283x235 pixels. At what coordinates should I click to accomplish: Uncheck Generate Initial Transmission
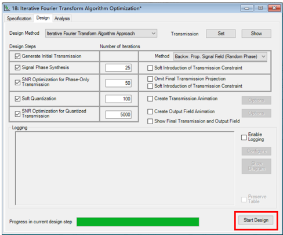17,56
